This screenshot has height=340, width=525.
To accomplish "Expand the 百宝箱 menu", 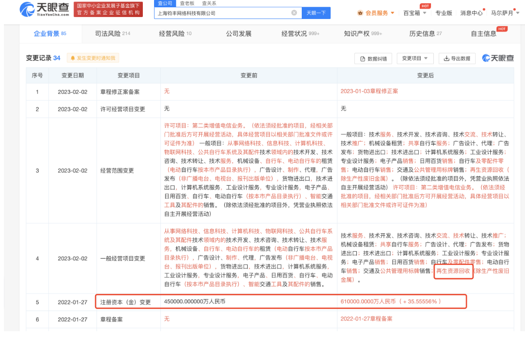I will click(x=414, y=13).
